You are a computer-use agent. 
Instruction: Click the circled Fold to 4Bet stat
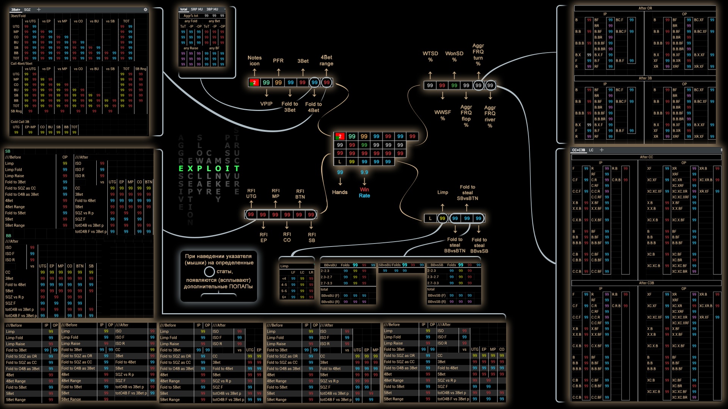(x=314, y=83)
